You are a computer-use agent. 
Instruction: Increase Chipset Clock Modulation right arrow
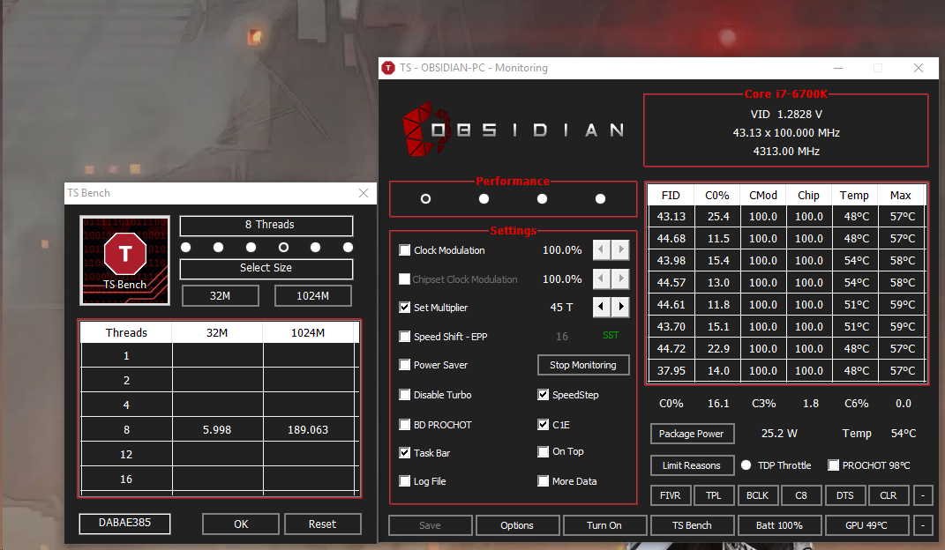point(620,279)
